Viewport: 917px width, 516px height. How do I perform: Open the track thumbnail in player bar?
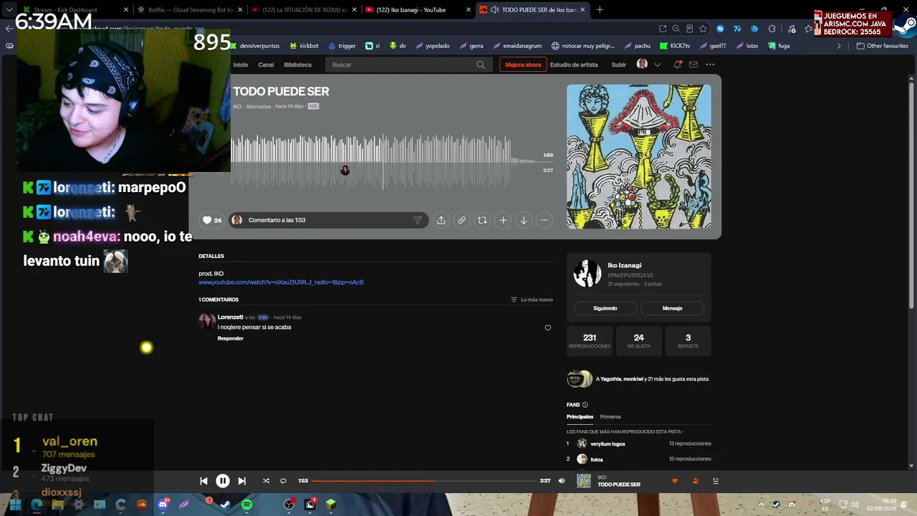click(584, 481)
